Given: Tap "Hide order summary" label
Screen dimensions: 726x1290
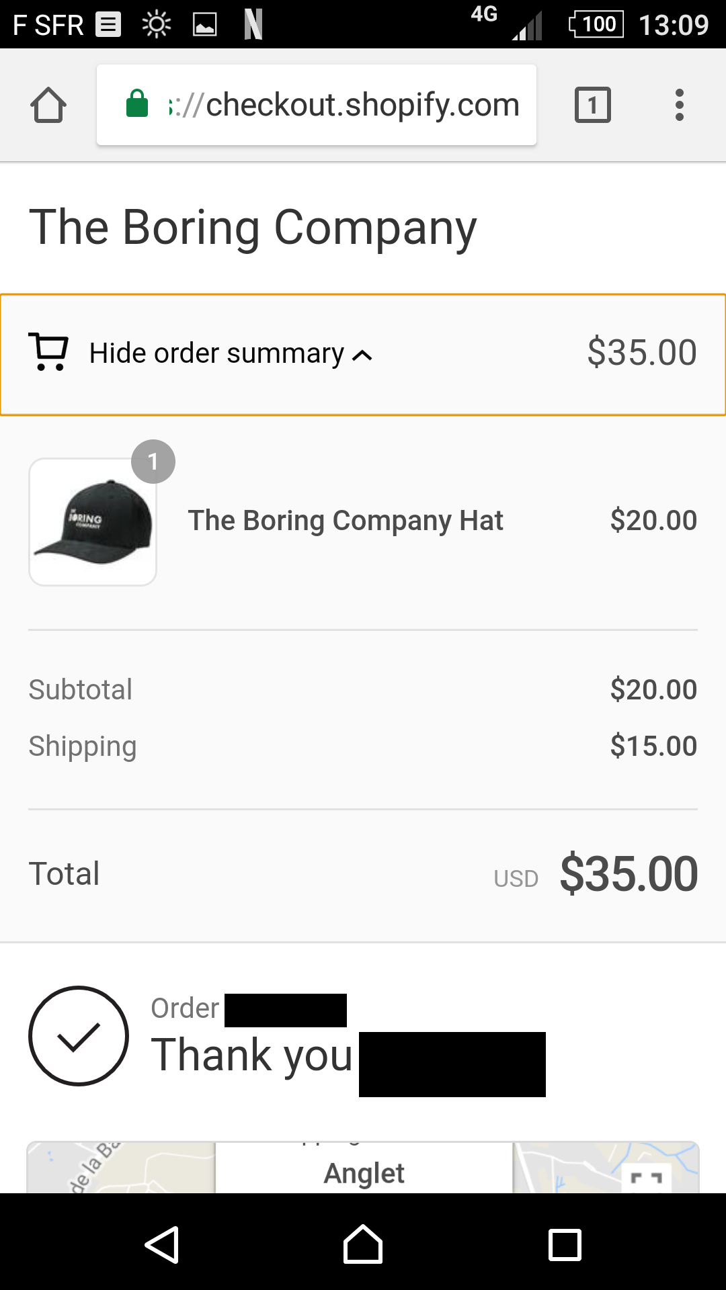Looking at the screenshot, I should (x=216, y=353).
